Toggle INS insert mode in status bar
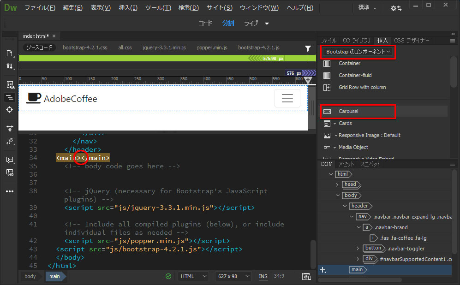 coord(263,277)
